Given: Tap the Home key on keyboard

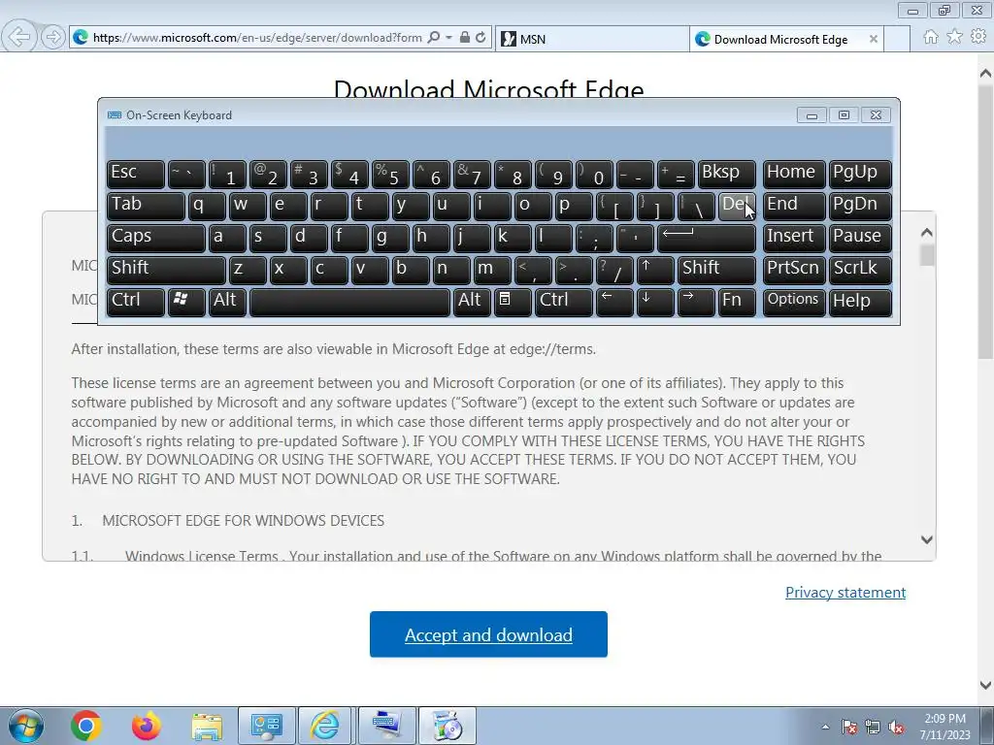Looking at the screenshot, I should click(x=794, y=174).
